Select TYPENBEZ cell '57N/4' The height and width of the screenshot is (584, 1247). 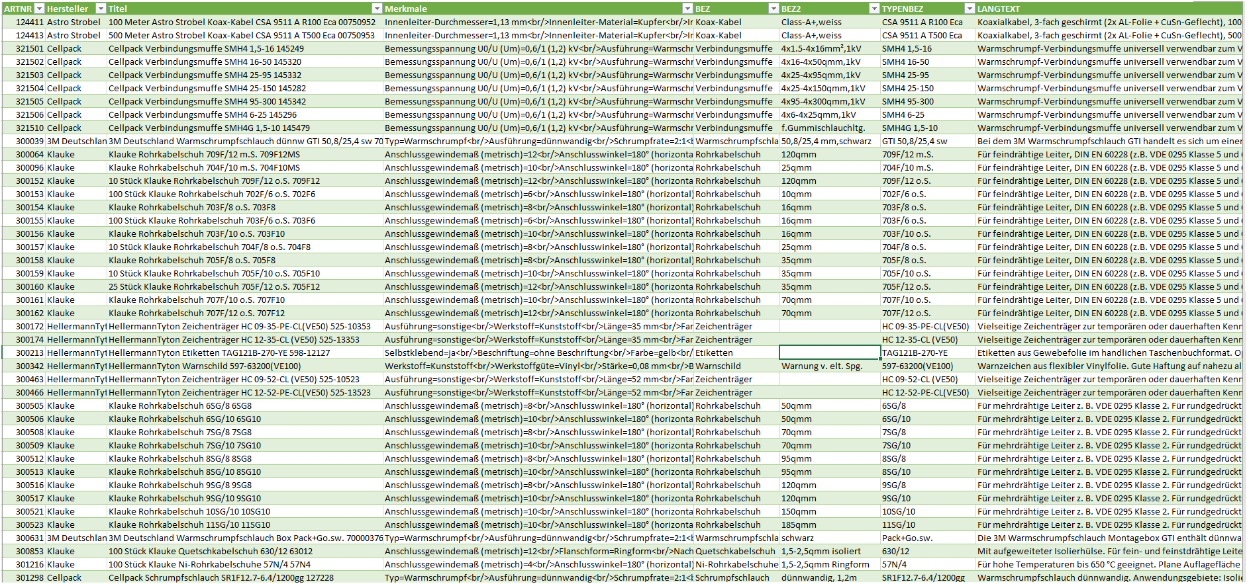click(928, 564)
